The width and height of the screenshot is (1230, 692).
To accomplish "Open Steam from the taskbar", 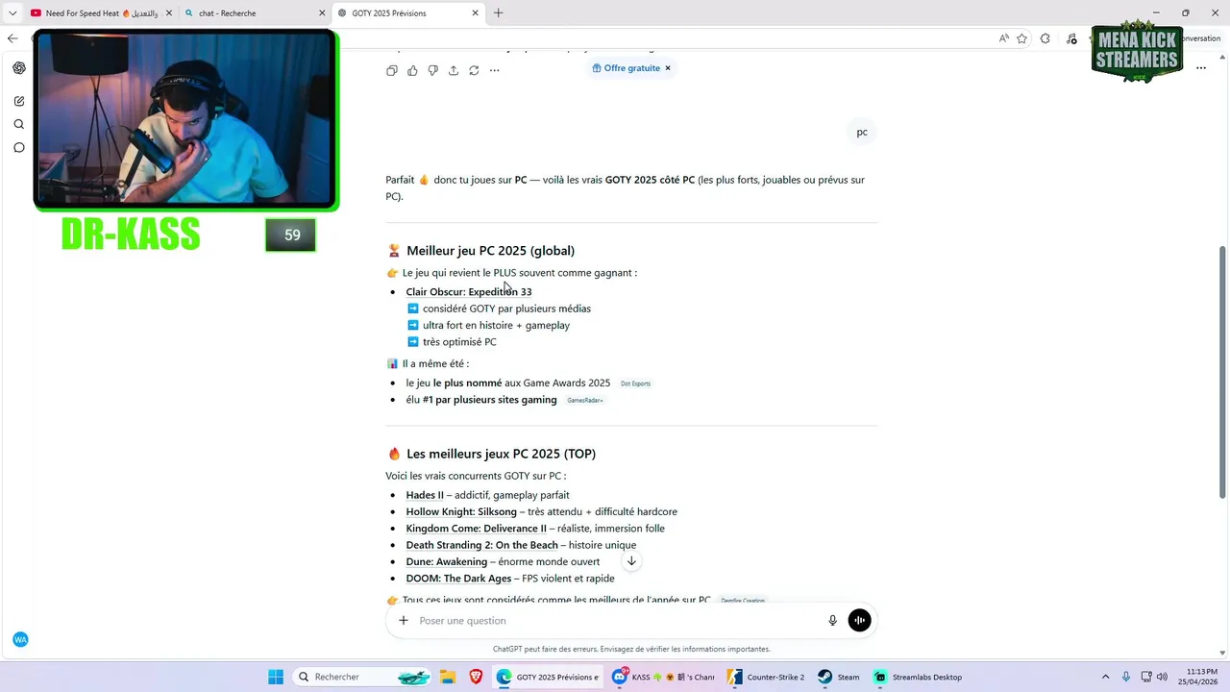I will [838, 677].
